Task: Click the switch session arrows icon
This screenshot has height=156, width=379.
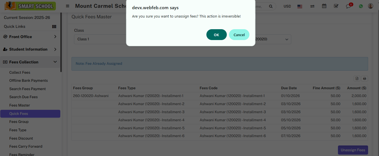Action: [x=313, y=6]
